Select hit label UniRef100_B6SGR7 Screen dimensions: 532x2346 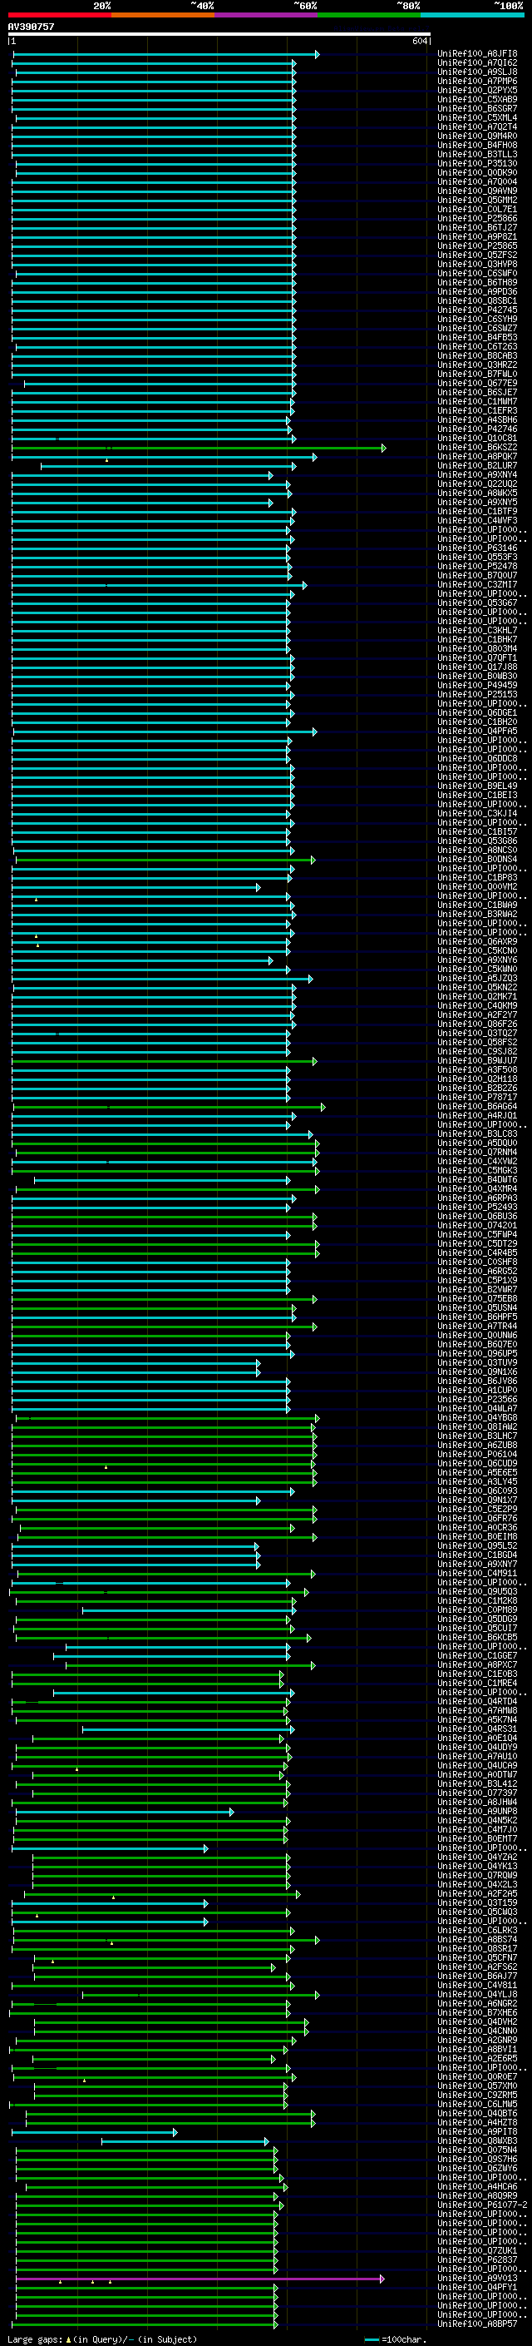(477, 108)
